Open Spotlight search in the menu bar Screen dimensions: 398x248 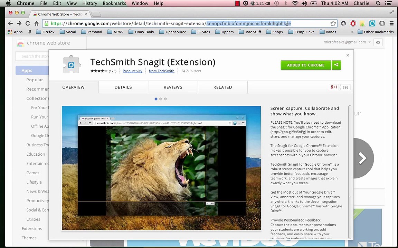(378, 3)
